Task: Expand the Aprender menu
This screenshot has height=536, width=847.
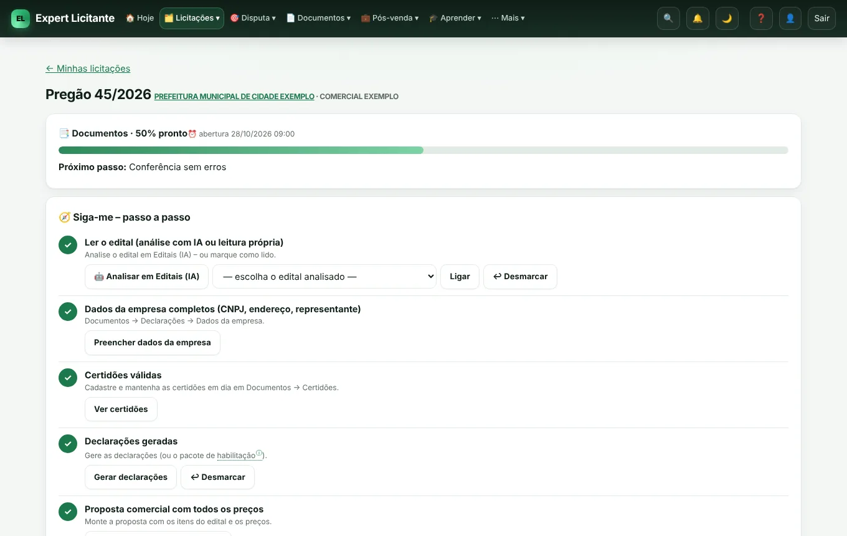Action: point(455,18)
